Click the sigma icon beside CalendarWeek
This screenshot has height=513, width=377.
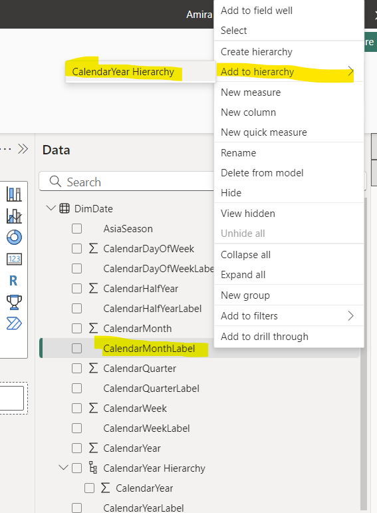point(93,409)
